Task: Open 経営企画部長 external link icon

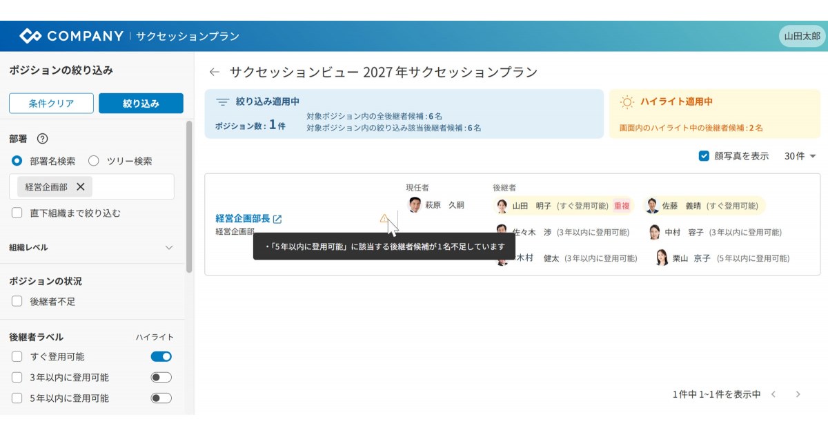Action: (277, 219)
